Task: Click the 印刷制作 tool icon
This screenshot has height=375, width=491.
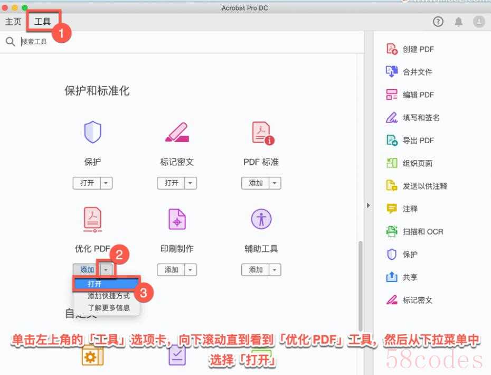Action: pos(177,219)
